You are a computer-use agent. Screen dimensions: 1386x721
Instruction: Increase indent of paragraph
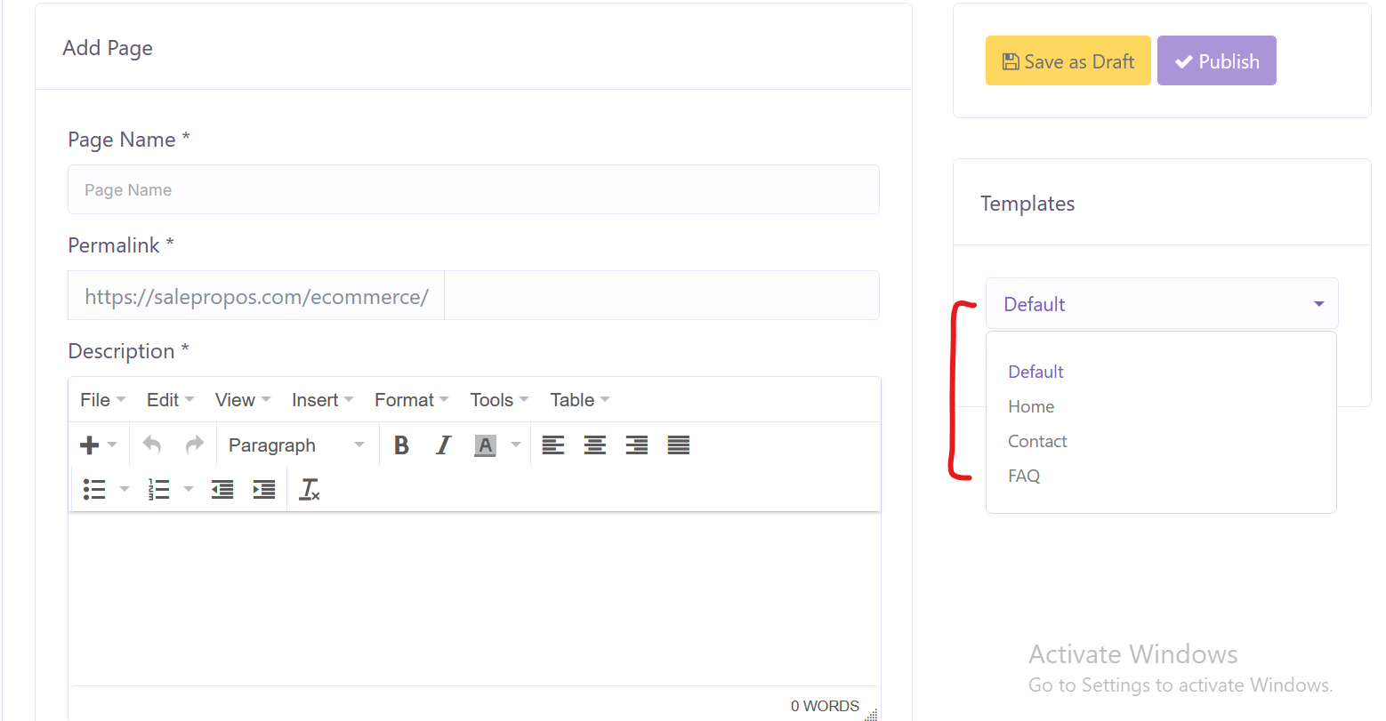tap(264, 490)
